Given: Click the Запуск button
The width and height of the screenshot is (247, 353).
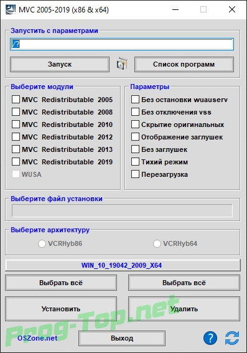Looking at the screenshot, I should click(60, 64).
